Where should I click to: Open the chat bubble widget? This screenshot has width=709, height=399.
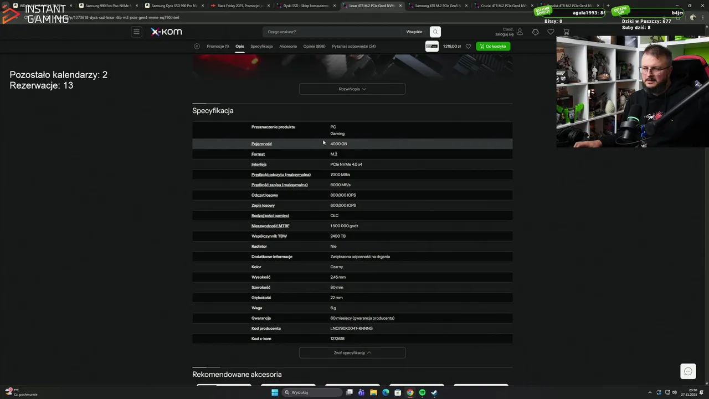688,371
